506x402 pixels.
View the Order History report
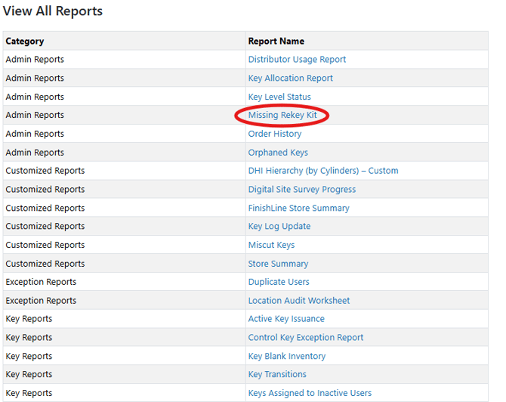coord(275,134)
